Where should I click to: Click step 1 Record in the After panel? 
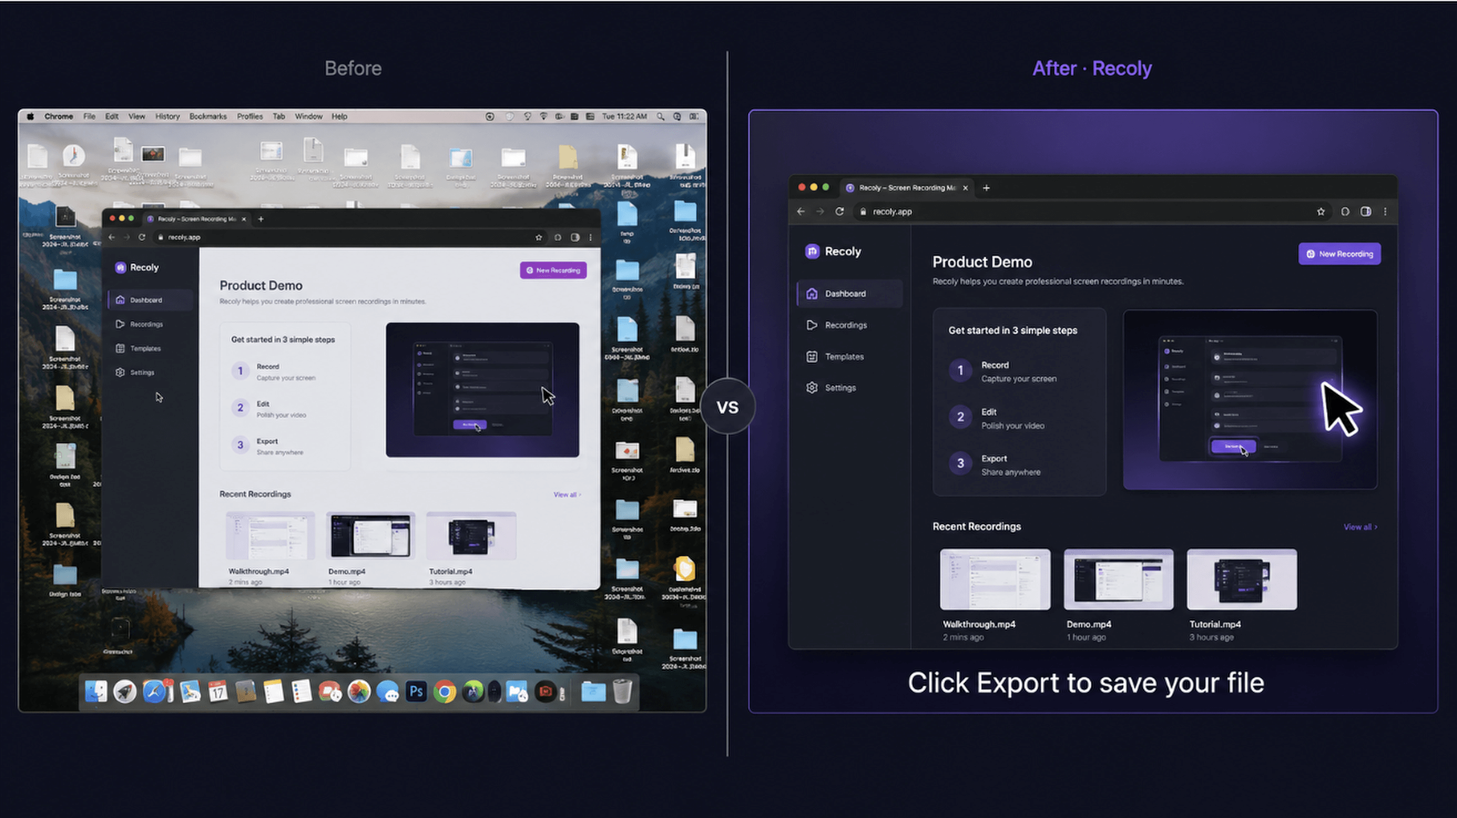pyautogui.click(x=1002, y=371)
